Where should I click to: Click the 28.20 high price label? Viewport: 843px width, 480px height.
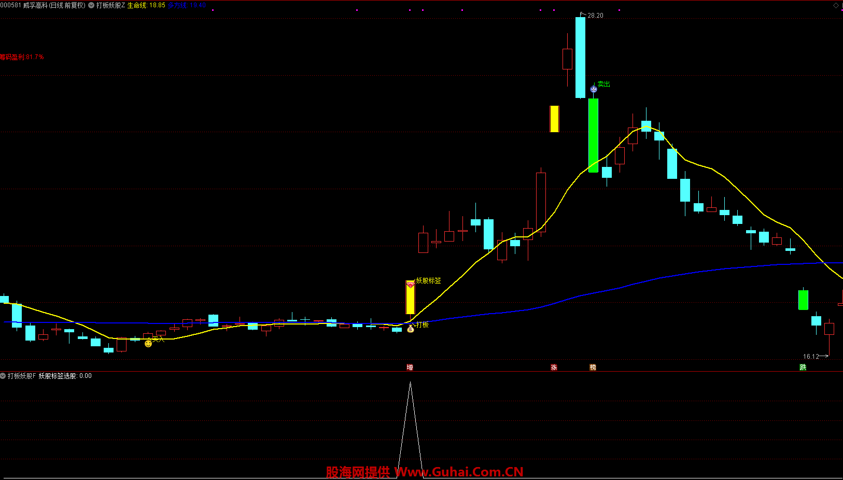595,16
